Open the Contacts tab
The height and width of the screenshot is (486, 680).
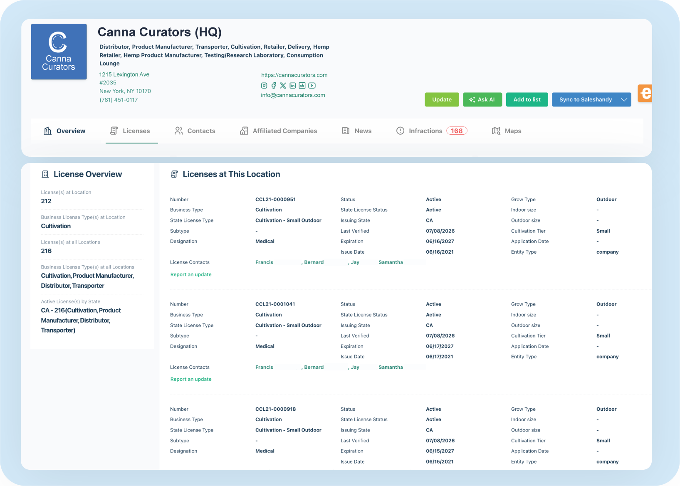tap(195, 131)
